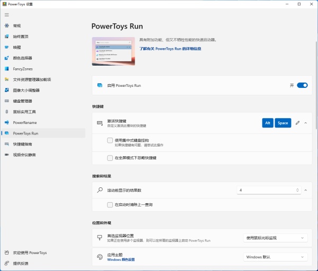Open 文件资源管理器加载项 settings page
This screenshot has height=271, width=318.
point(43,79)
